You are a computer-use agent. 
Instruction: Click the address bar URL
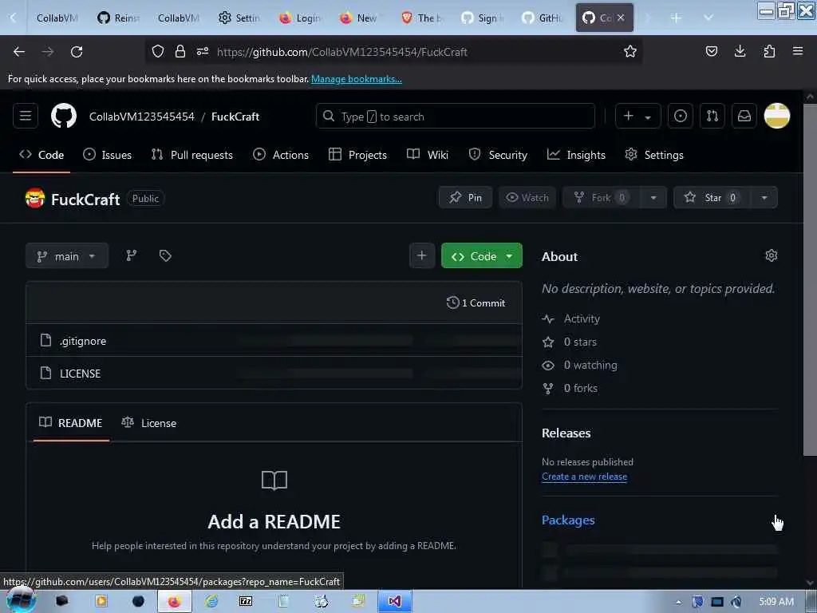[342, 52]
